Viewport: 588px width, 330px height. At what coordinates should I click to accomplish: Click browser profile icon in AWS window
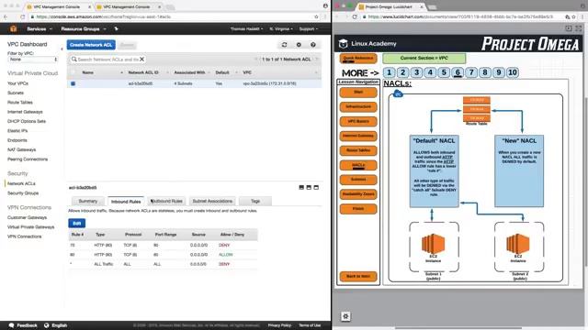tap(325, 6)
